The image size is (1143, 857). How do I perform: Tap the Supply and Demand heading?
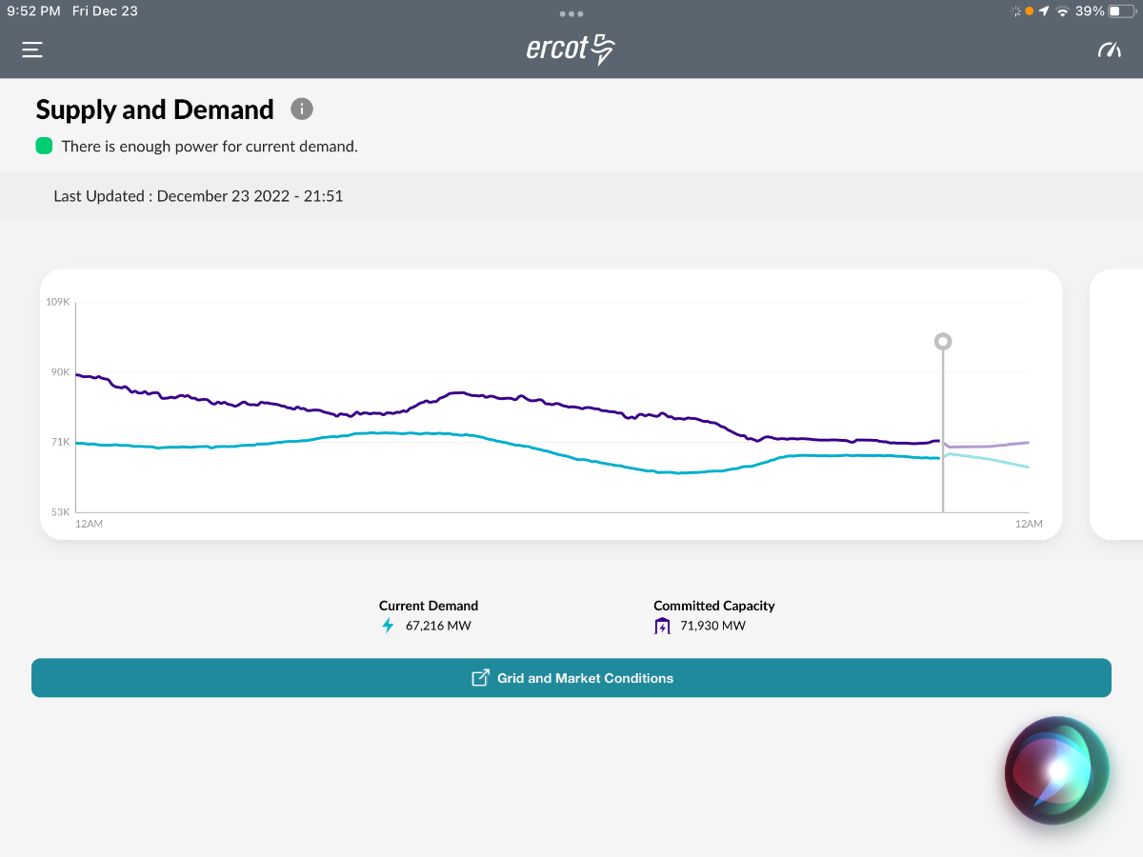coord(154,110)
